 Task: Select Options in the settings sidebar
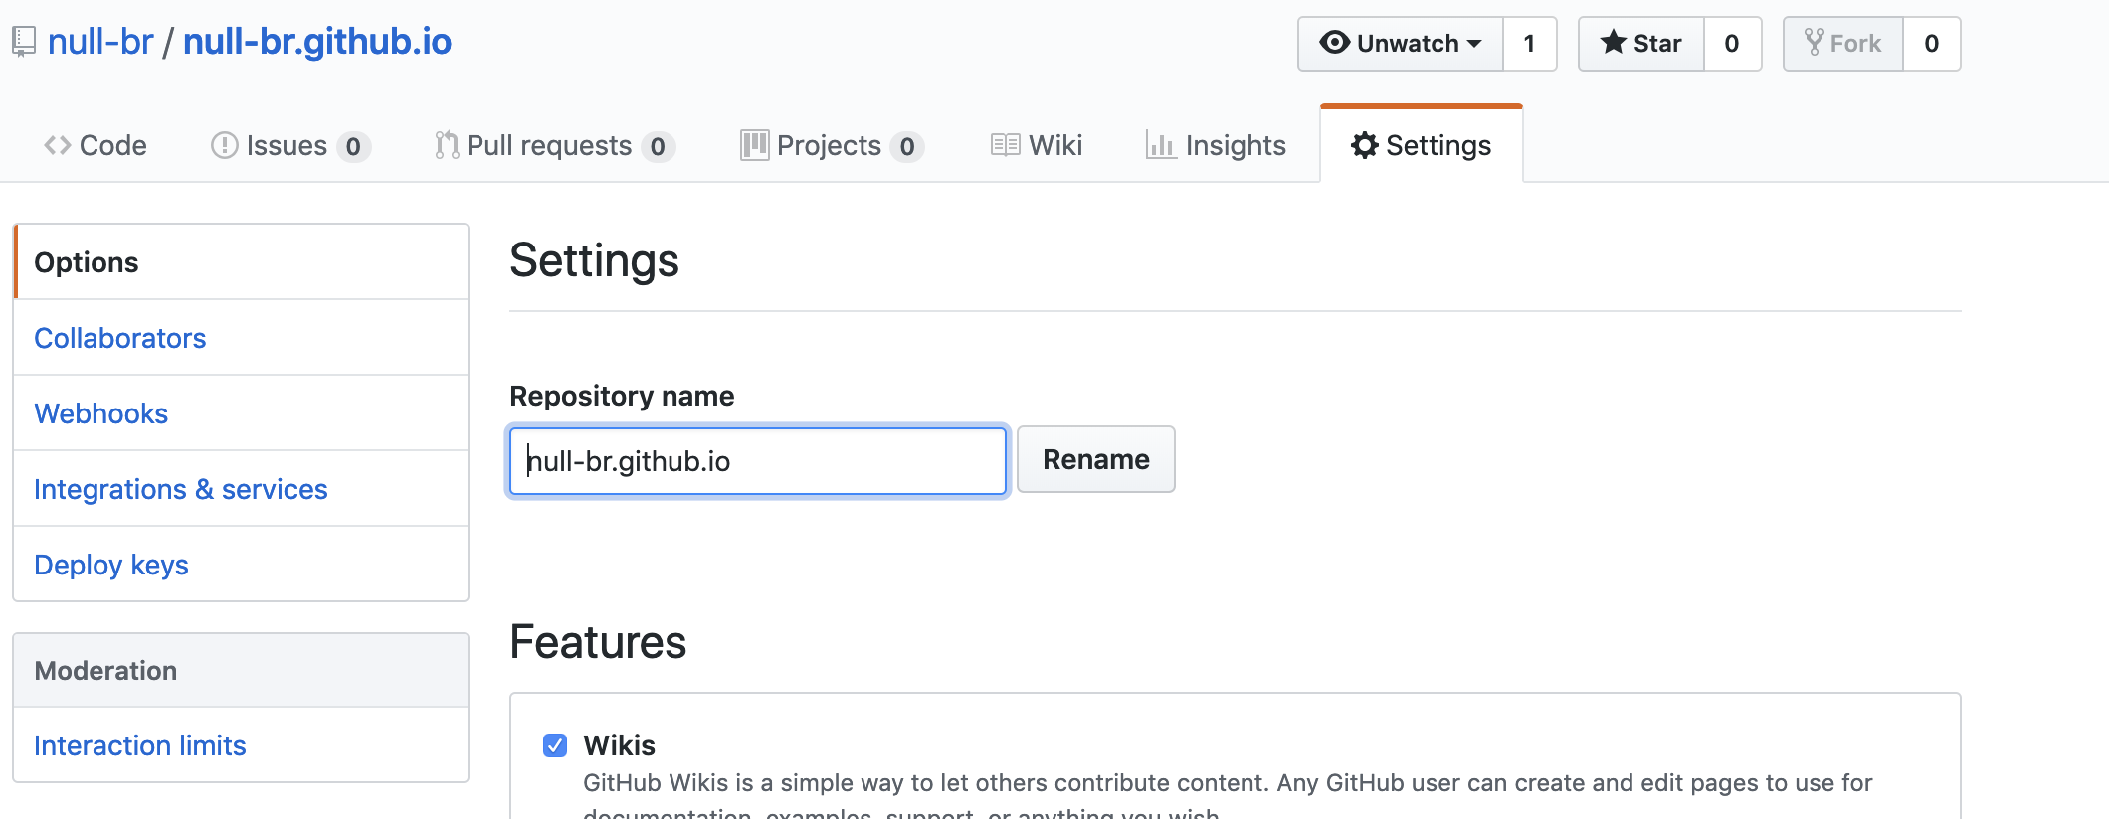(241, 262)
